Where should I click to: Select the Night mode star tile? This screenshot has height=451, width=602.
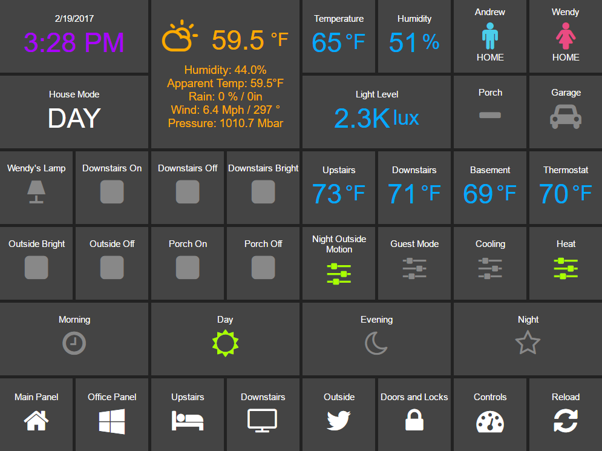click(x=528, y=343)
